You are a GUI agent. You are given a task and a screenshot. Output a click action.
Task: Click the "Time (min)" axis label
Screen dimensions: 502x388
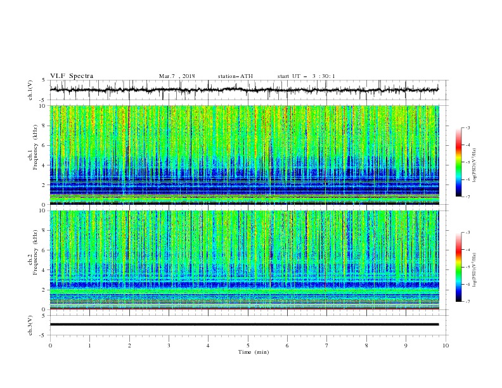[x=254, y=352]
